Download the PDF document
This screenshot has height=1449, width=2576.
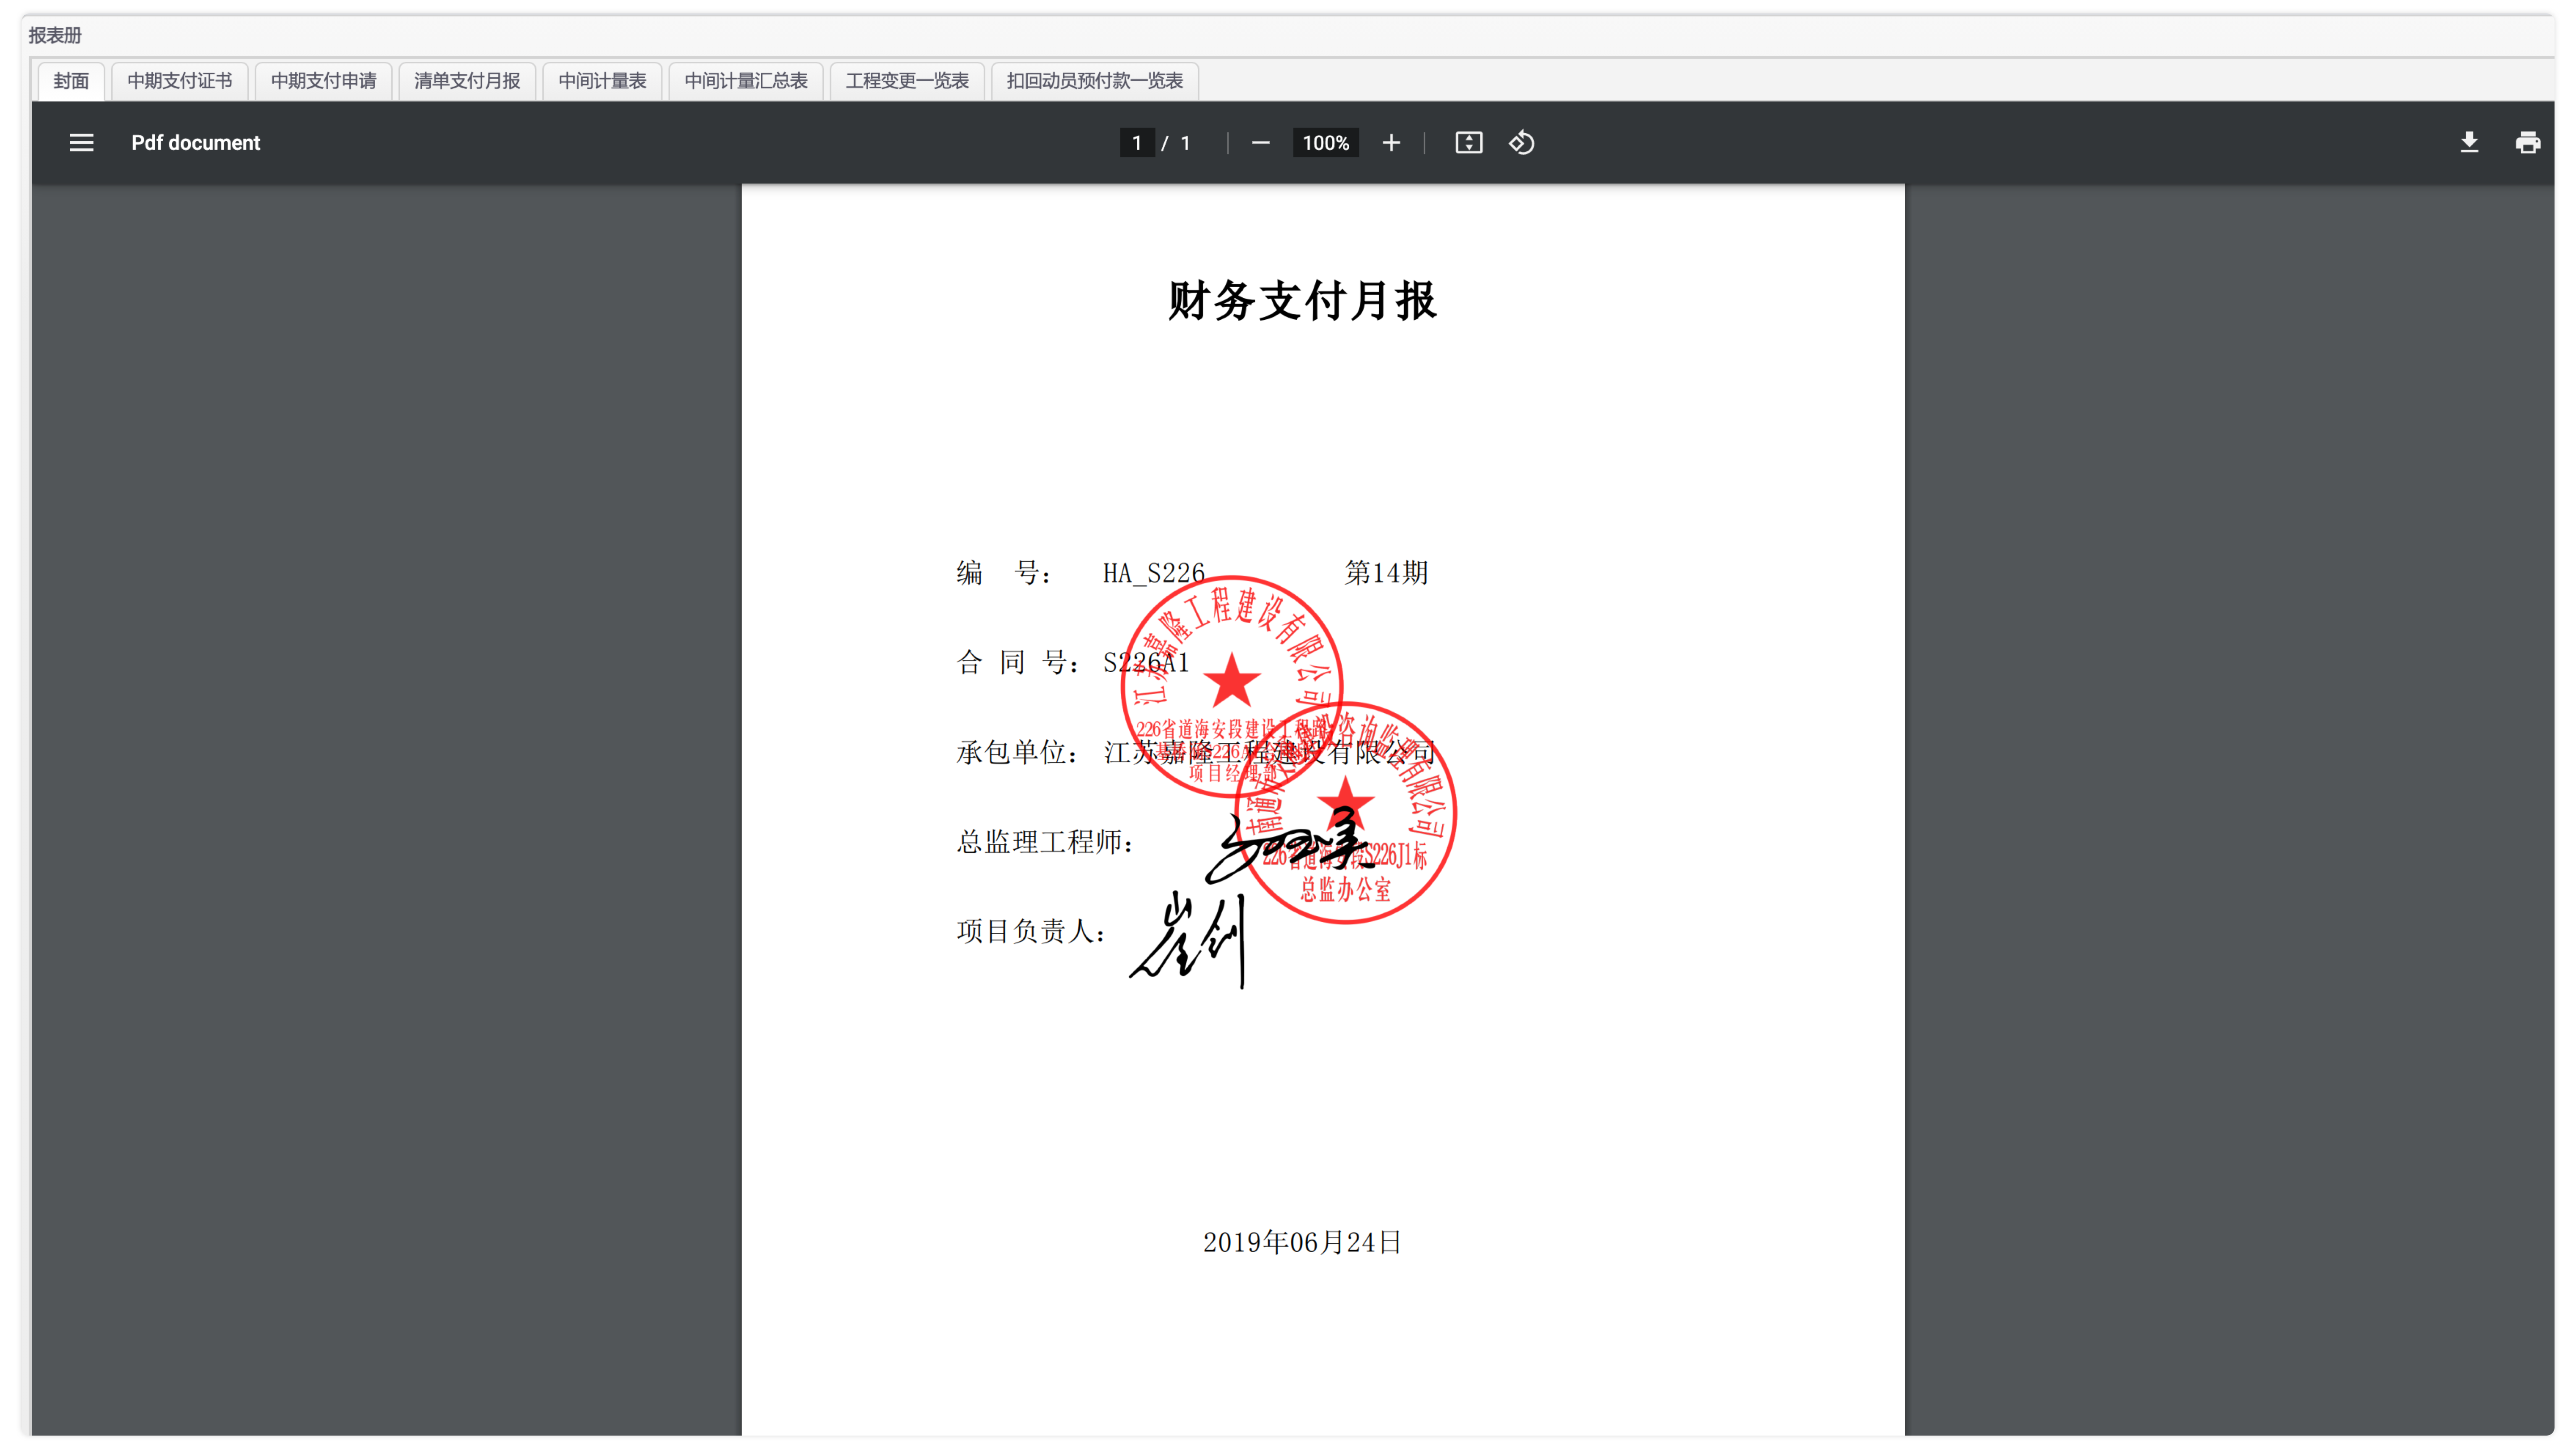[2469, 143]
